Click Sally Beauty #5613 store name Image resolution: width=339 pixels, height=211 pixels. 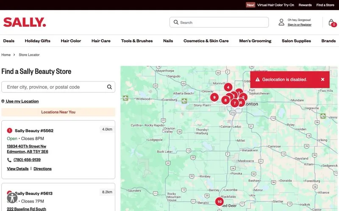33,193
